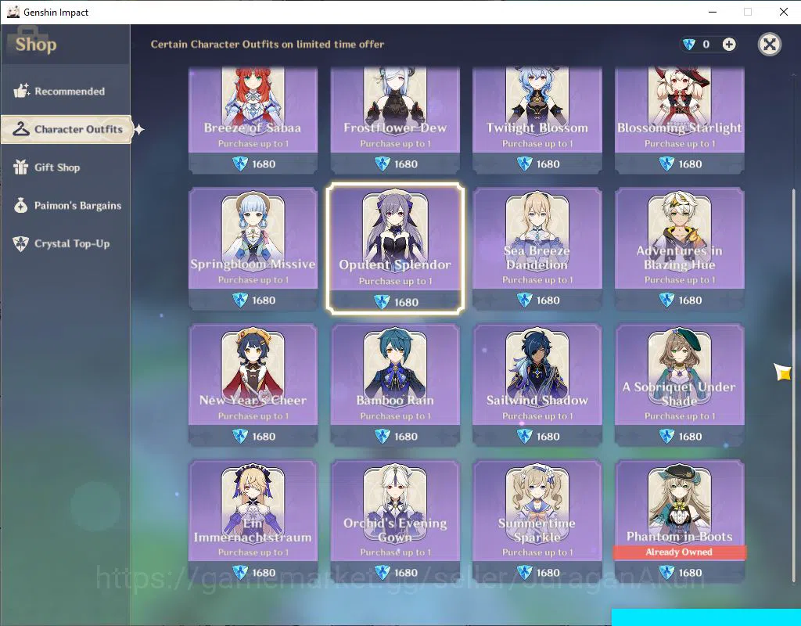The height and width of the screenshot is (626, 801).
Task: Click the crystal price icon under Ein Immernachtstraum
Action: (x=240, y=573)
